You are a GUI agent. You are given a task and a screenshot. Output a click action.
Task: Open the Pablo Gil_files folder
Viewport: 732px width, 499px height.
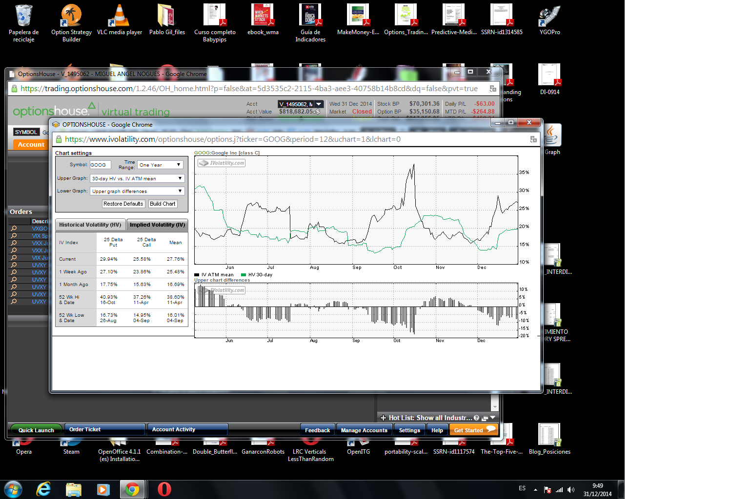tap(167, 20)
